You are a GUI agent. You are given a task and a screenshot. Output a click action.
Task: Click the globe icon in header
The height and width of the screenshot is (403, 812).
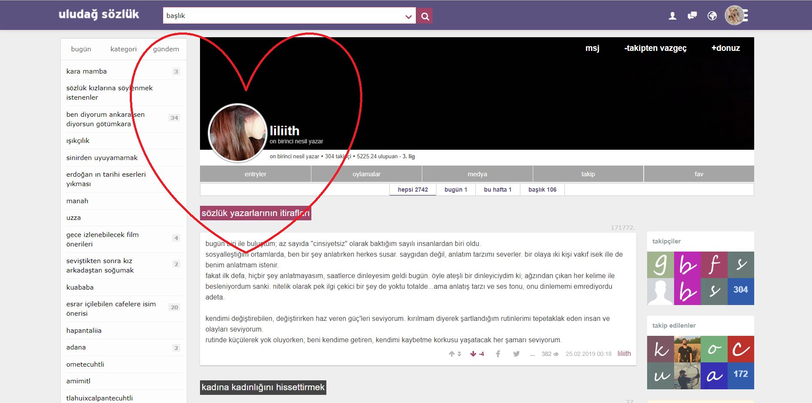click(x=712, y=16)
